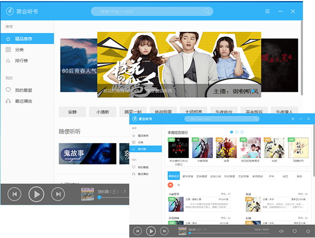Select the 搞笑一刻 category tag
315x238 pixels.
point(133,111)
